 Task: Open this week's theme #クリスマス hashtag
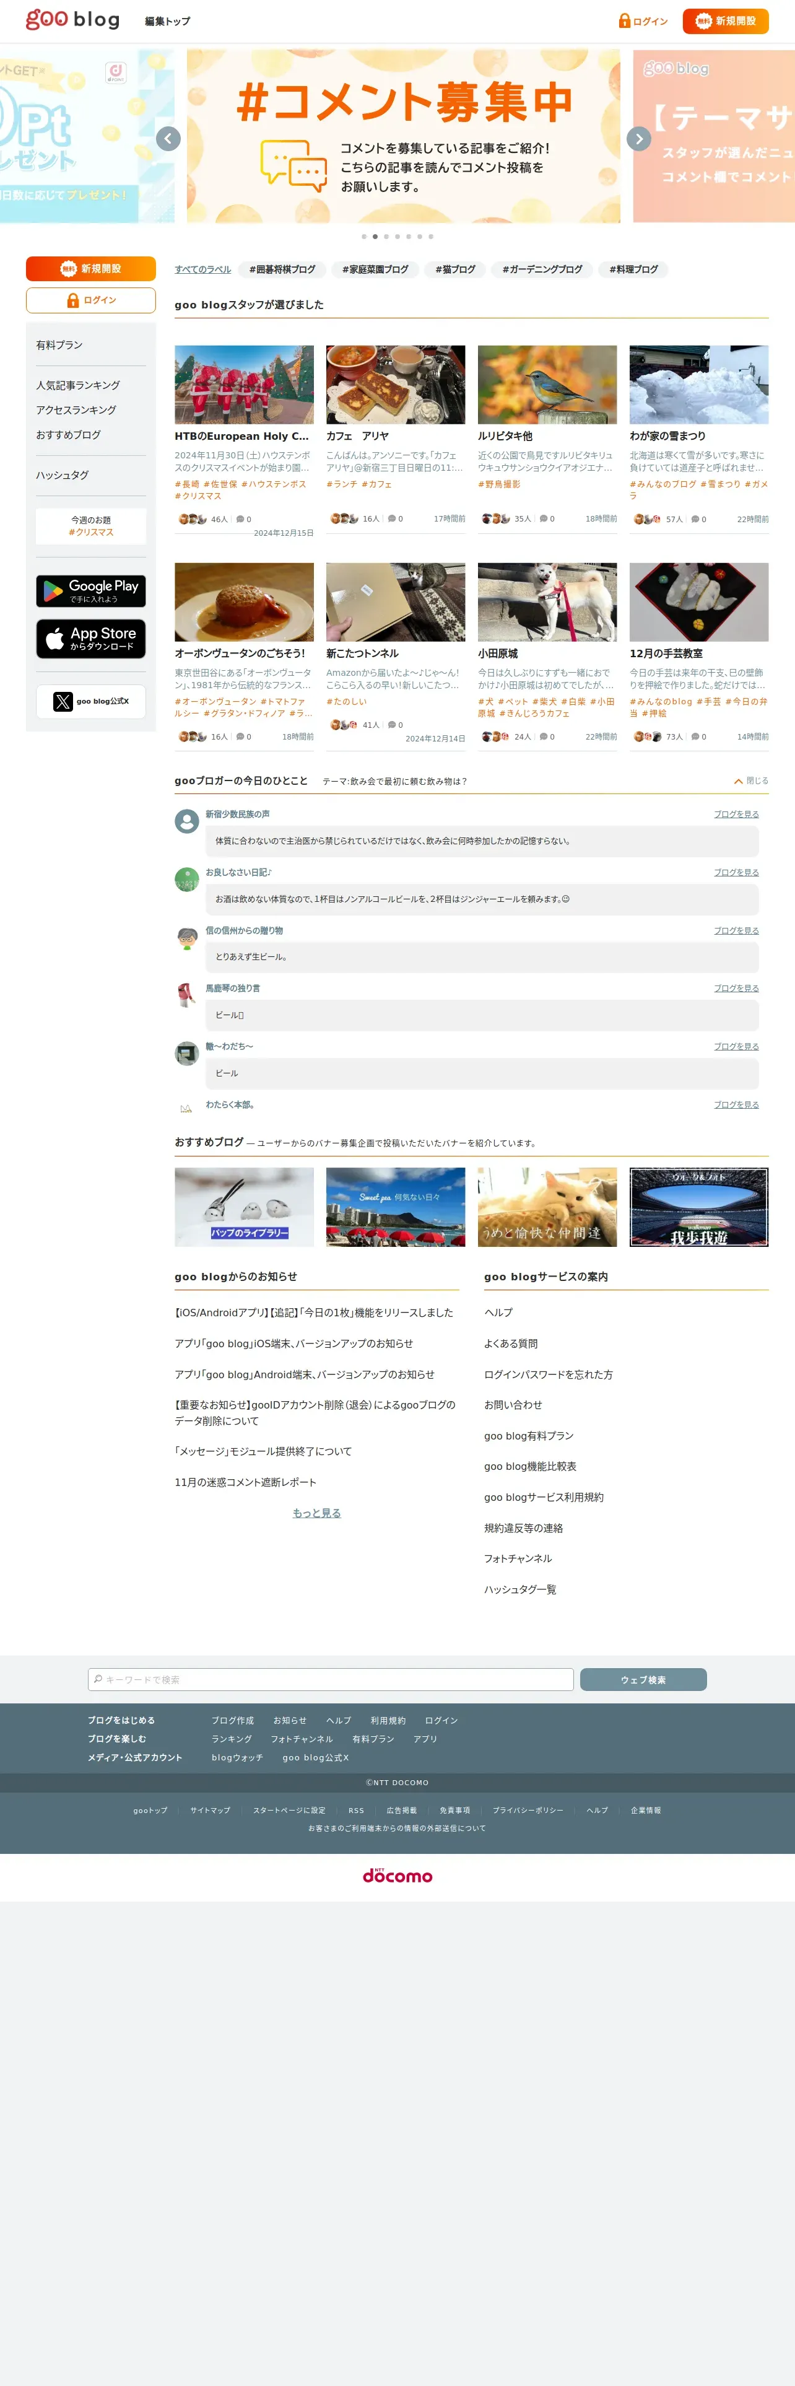tap(90, 533)
